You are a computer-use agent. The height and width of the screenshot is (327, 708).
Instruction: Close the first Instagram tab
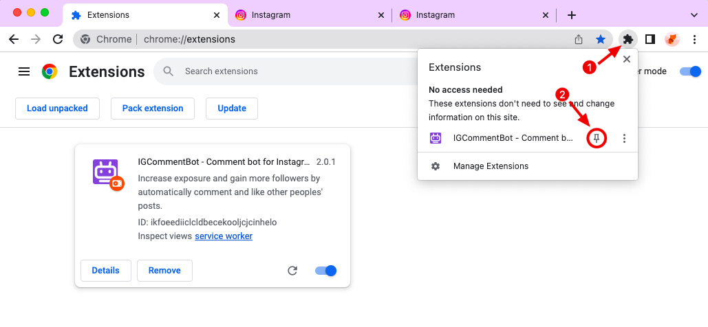click(x=381, y=15)
